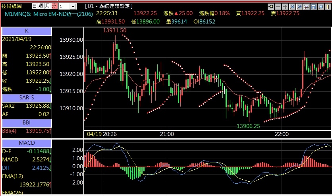The image size is (332, 196).
Task: Zoom out with magnifier minus icon
Action: [x=292, y=7]
